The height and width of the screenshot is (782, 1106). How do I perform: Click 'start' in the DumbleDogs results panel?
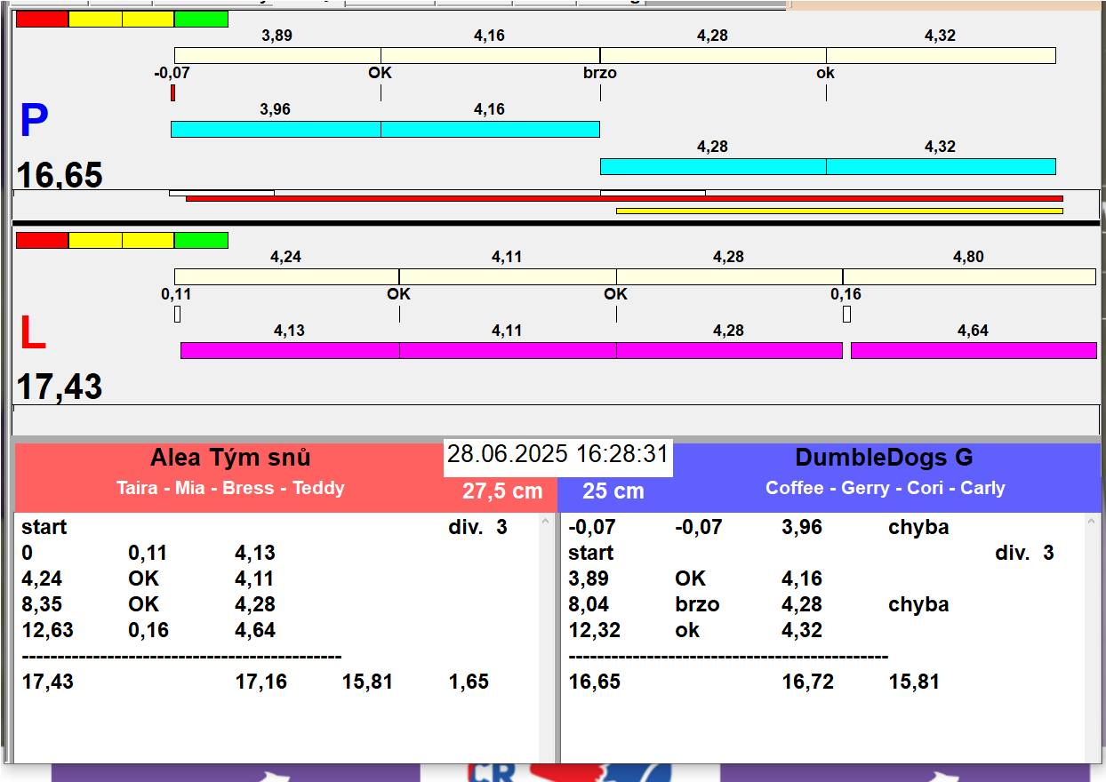(591, 553)
